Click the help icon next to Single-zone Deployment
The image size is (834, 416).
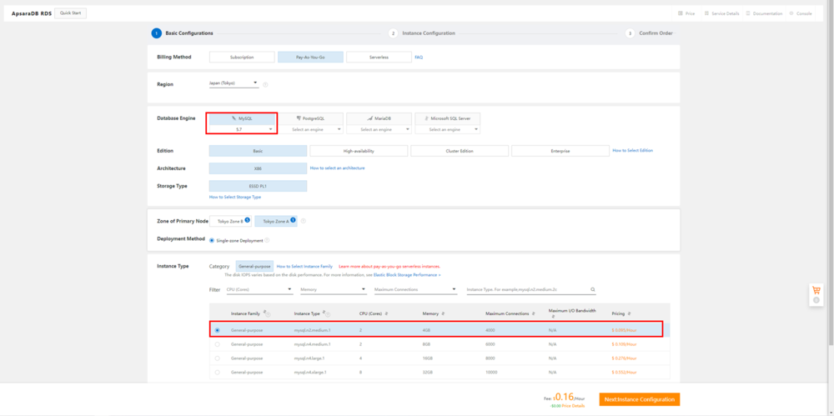point(267,240)
